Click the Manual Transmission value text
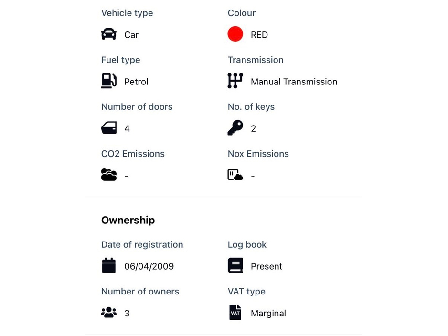 [294, 82]
